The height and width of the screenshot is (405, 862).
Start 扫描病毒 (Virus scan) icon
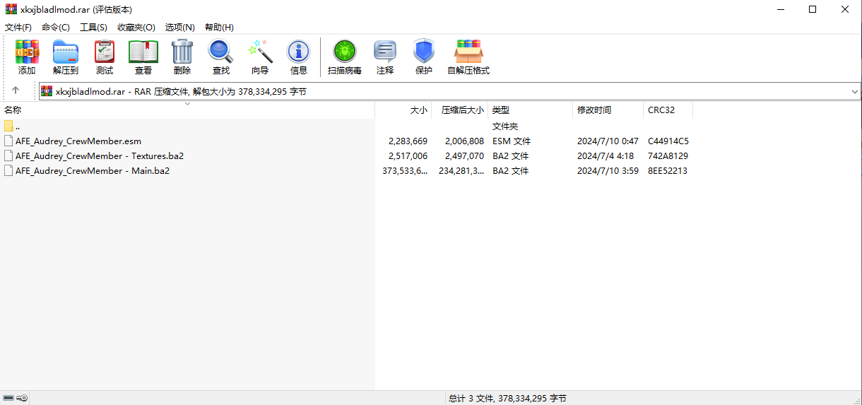pos(345,52)
